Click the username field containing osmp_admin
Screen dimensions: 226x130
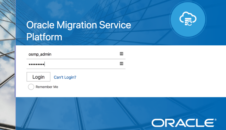pyautogui.click(x=76, y=54)
